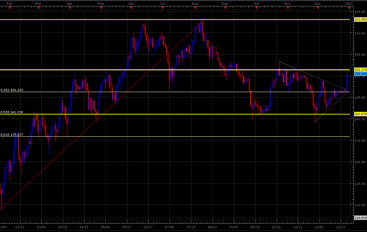The height and width of the screenshot is (232, 367).
Task: Click the 10/21 date axis label
Action: [x=277, y=227]
